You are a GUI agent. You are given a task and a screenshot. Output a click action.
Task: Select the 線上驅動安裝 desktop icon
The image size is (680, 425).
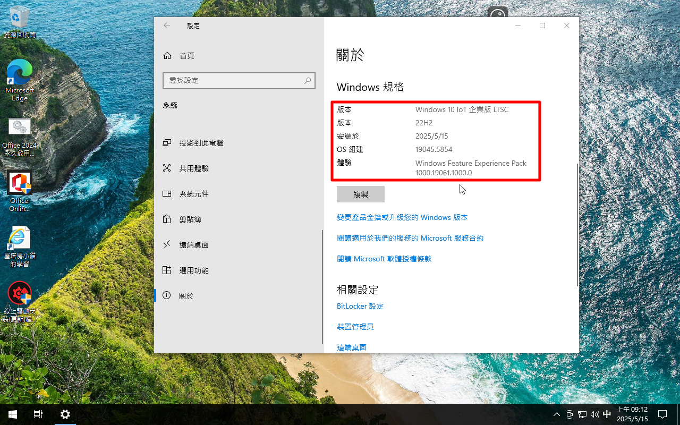[20, 302]
